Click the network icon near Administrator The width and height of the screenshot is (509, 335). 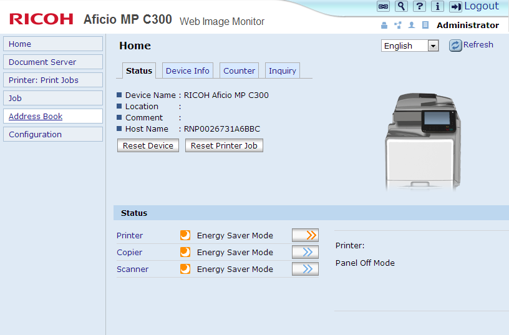tap(398, 26)
